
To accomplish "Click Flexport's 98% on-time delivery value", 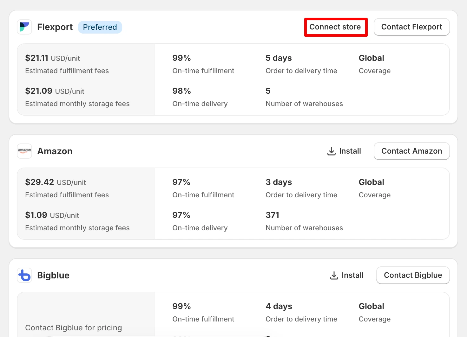I will coord(182,91).
